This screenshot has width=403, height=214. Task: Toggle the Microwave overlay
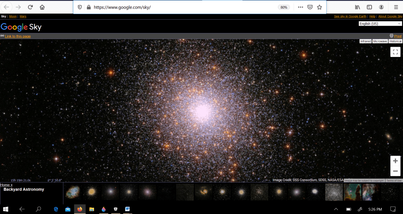380,41
